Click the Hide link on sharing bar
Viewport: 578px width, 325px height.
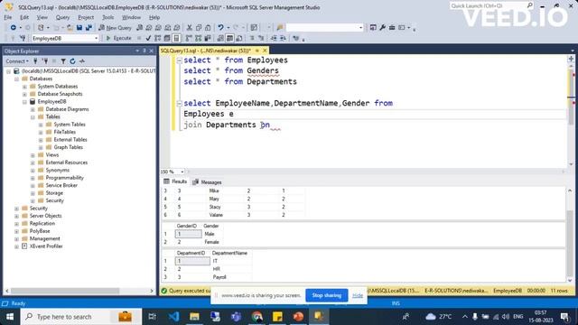tap(358, 295)
